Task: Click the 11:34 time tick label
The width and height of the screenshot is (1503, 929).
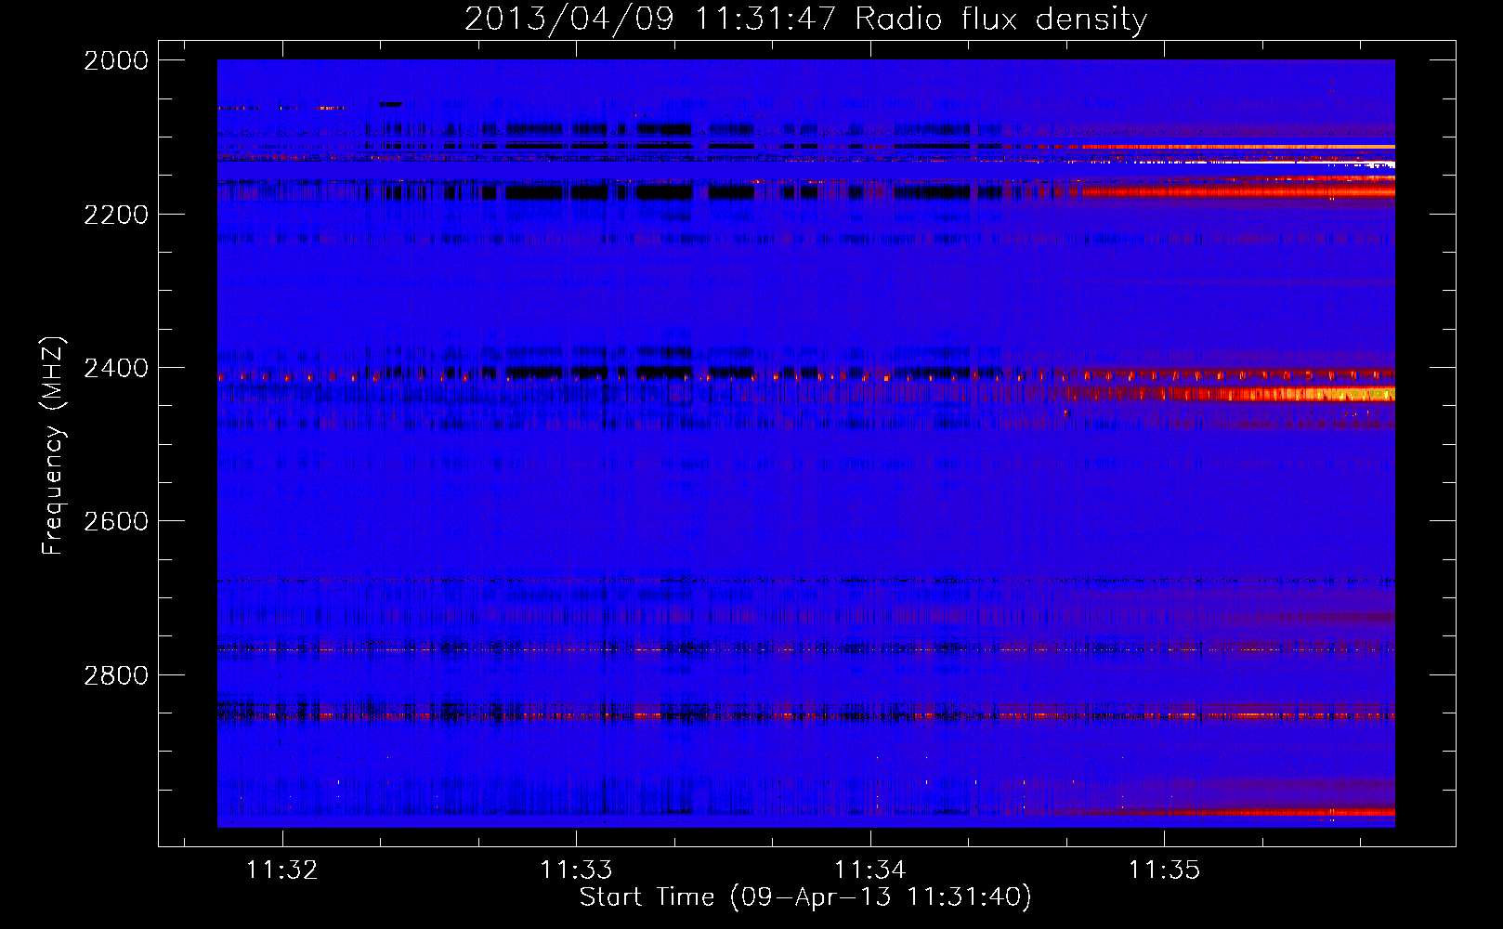Action: (x=870, y=870)
